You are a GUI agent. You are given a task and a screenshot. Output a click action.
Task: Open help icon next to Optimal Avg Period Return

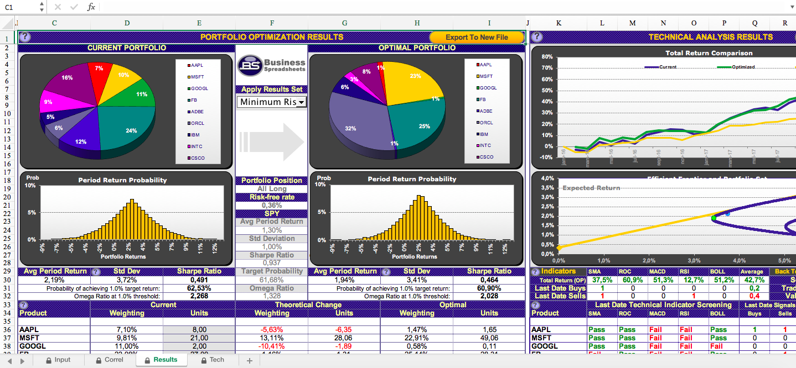click(x=386, y=272)
